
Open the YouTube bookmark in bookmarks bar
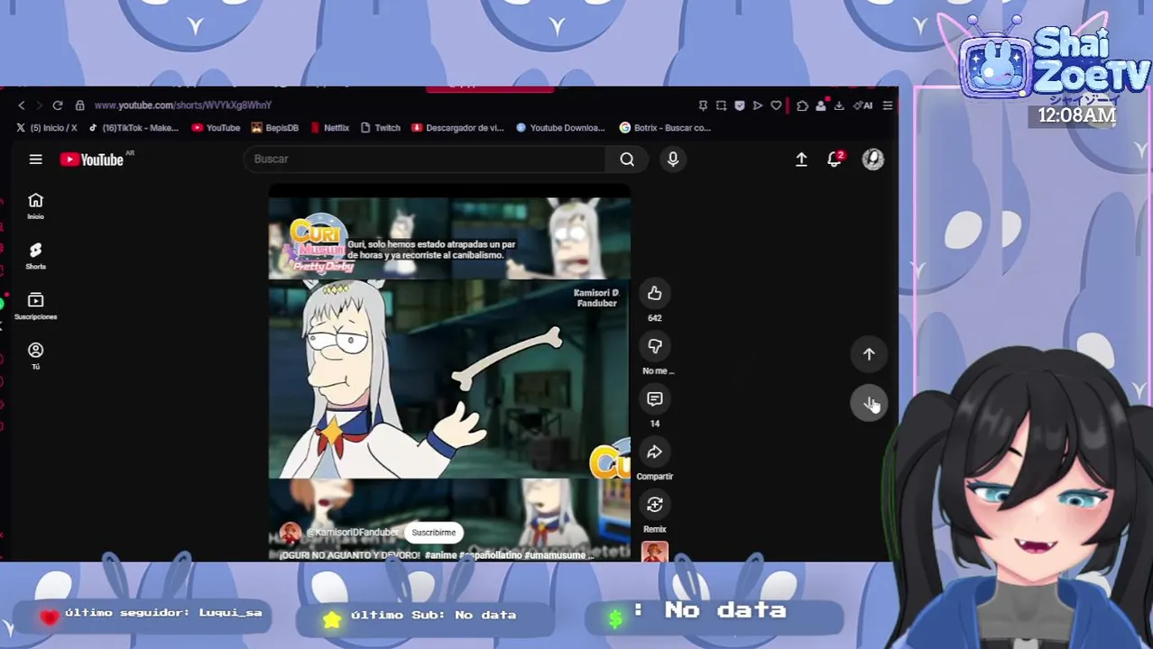pyautogui.click(x=216, y=128)
